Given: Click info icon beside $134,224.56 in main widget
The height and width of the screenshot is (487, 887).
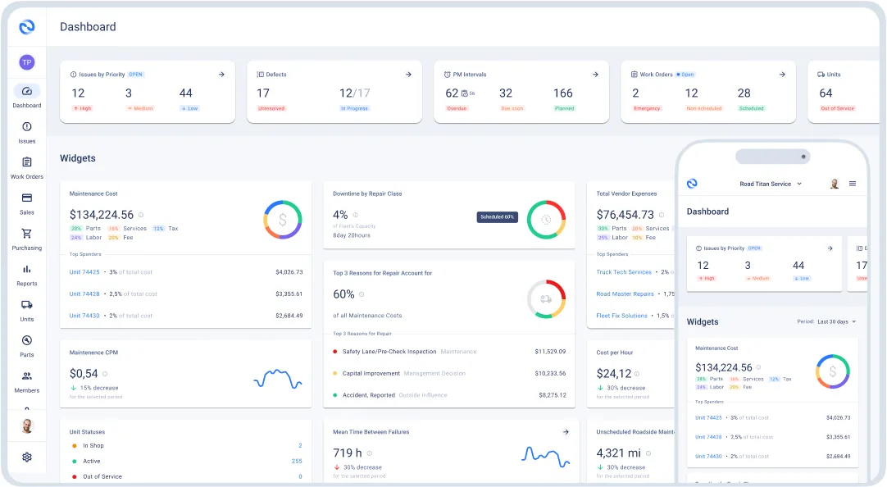Looking at the screenshot, I should click(x=141, y=215).
